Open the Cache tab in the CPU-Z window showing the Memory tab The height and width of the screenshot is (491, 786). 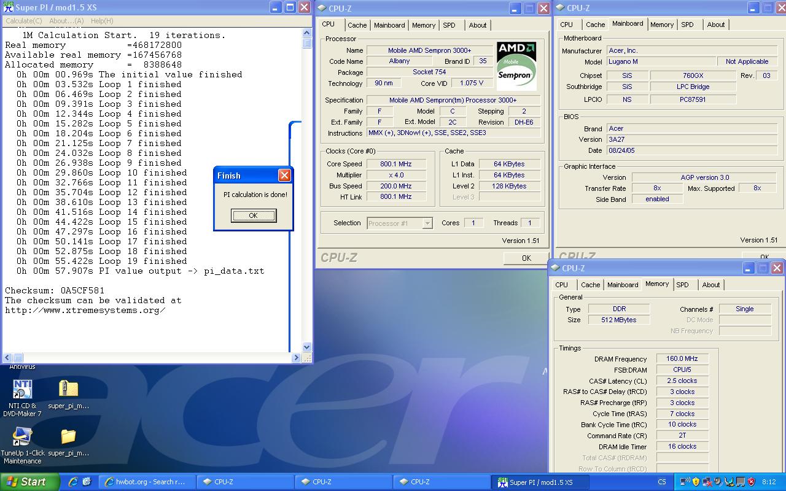click(x=590, y=285)
